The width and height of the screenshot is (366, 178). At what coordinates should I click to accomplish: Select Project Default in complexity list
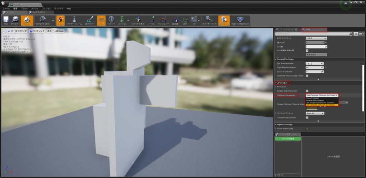pyautogui.click(x=322, y=98)
